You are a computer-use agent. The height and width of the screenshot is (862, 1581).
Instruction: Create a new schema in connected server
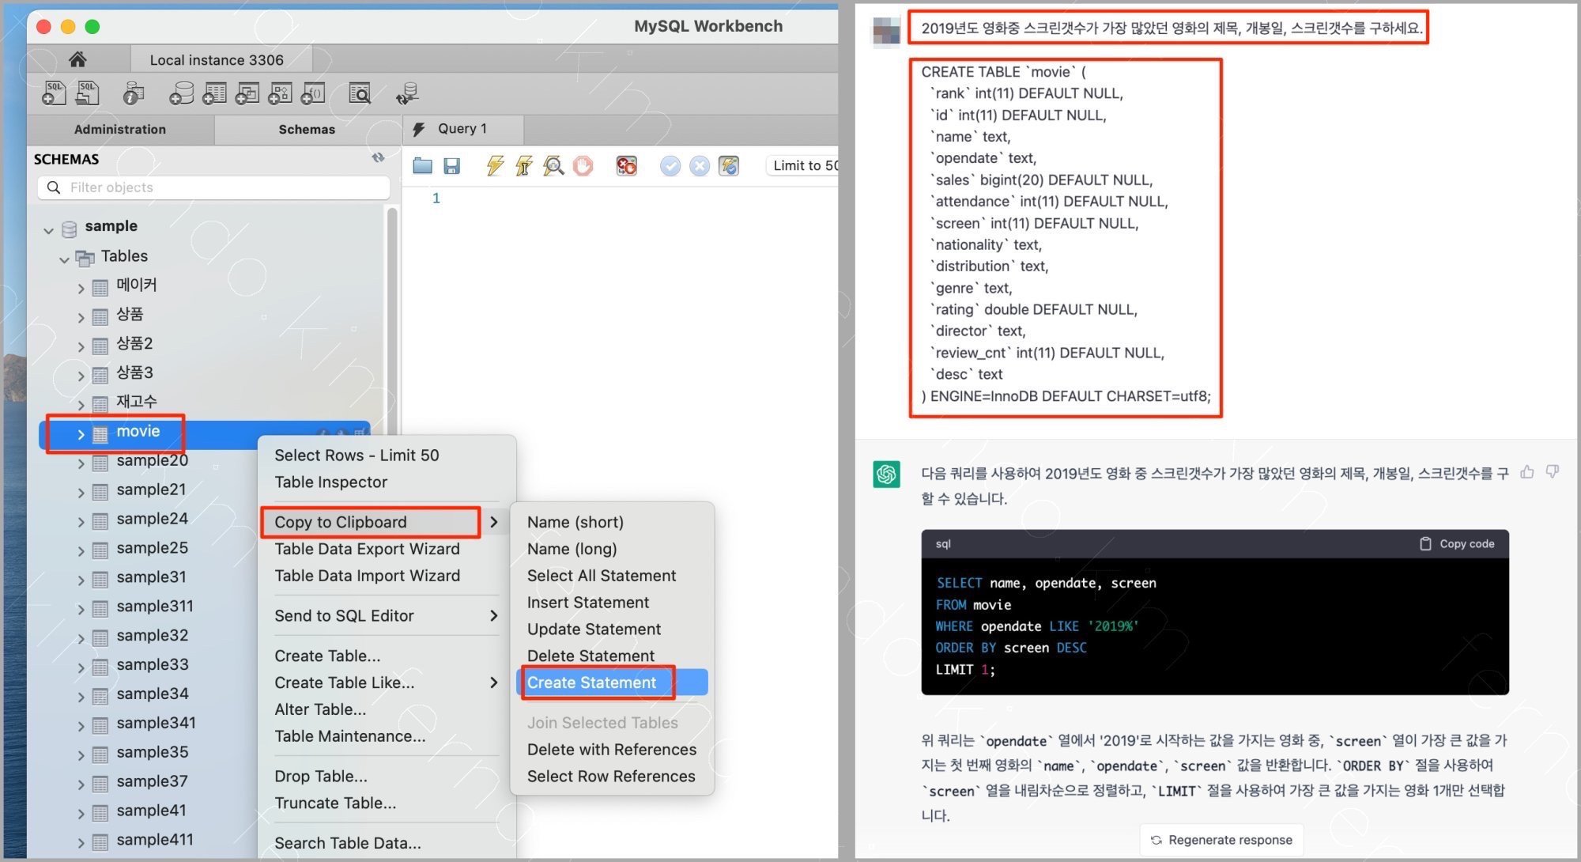180,93
